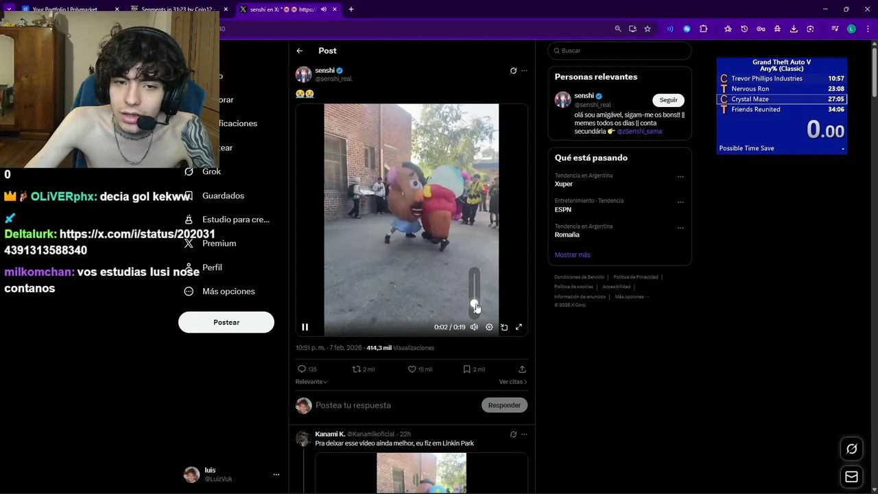The height and width of the screenshot is (494, 878).
Task: Open options for Xuper trend
Action: pyautogui.click(x=680, y=176)
